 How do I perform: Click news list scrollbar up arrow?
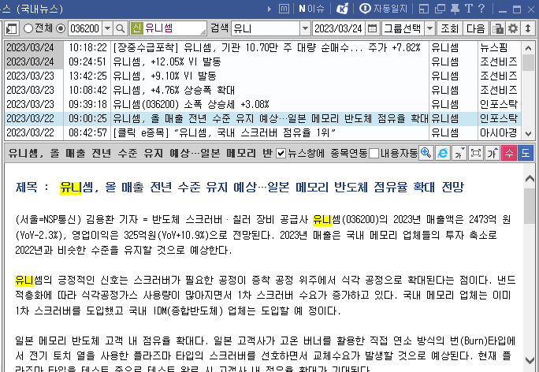click(528, 48)
